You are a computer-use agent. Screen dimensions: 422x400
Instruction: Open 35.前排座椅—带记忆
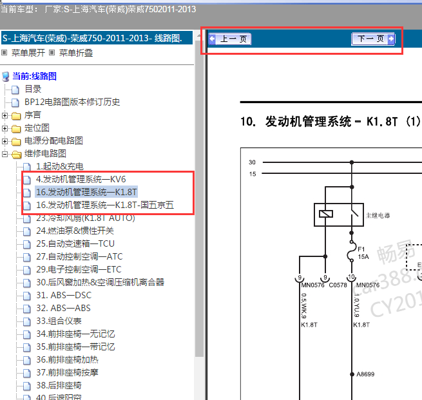[x=75, y=347]
